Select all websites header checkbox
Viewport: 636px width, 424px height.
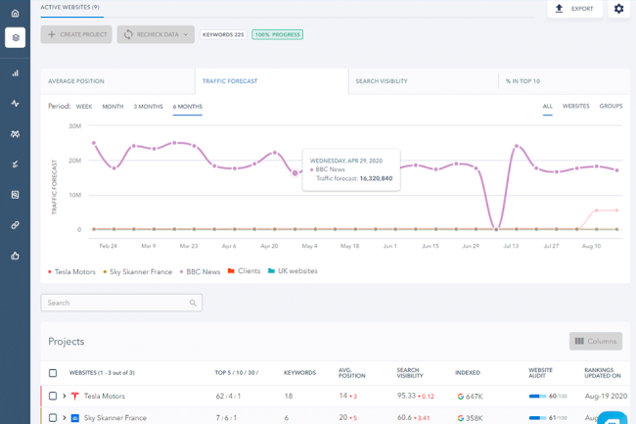click(x=53, y=373)
